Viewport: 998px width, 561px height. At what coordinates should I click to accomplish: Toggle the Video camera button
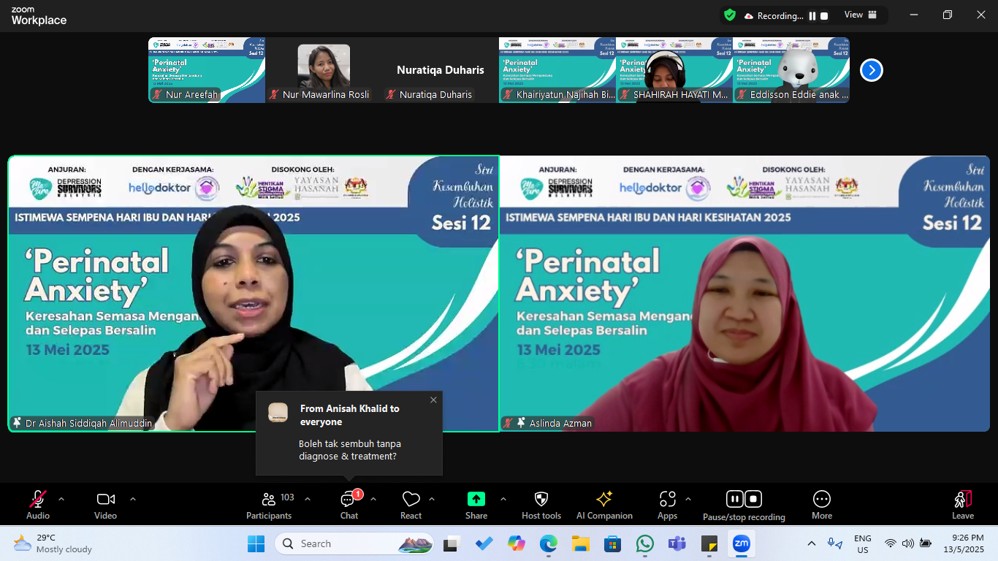click(105, 505)
